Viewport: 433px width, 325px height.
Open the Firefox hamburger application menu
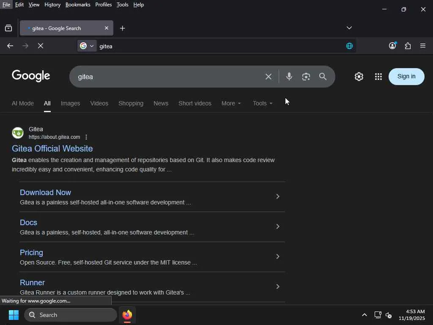coord(423,46)
